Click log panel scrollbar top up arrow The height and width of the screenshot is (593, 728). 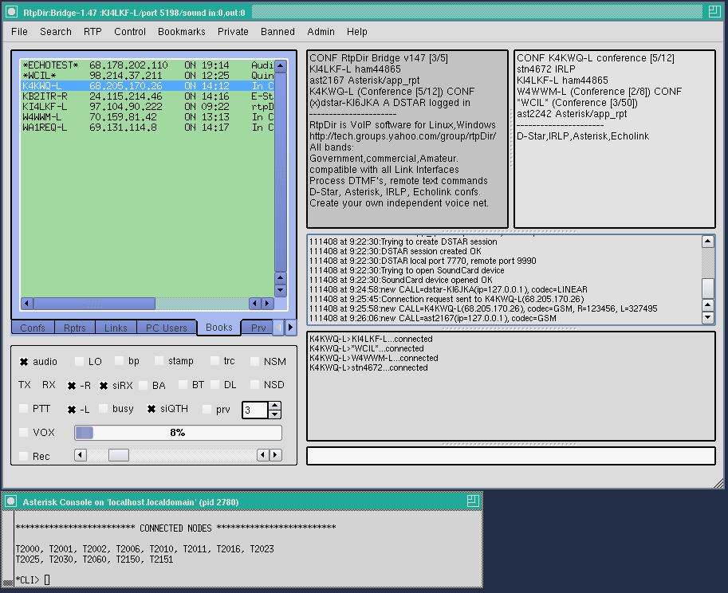pos(707,242)
